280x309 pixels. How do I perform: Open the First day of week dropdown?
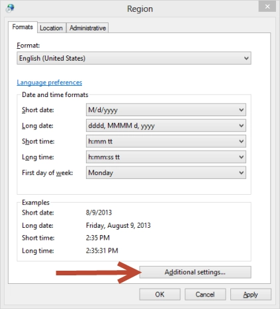tap(166, 172)
